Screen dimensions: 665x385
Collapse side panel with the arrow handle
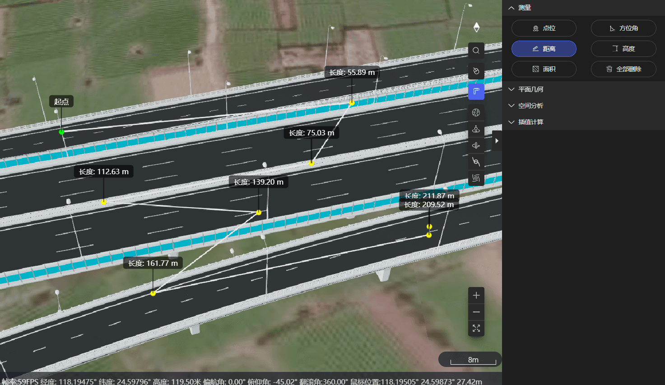(497, 141)
